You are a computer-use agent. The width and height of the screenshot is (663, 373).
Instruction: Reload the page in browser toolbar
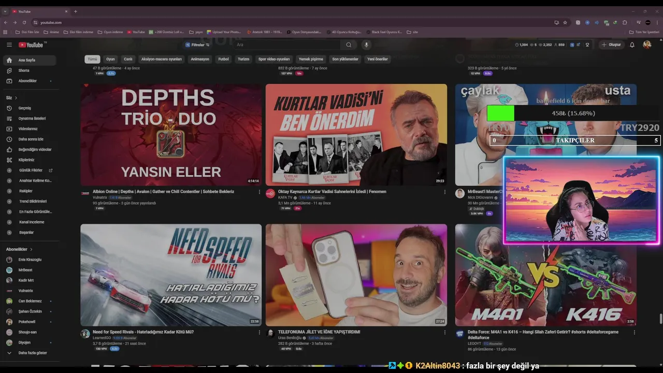tap(24, 22)
